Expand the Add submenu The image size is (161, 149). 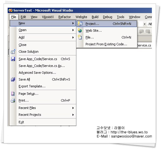(73, 37)
